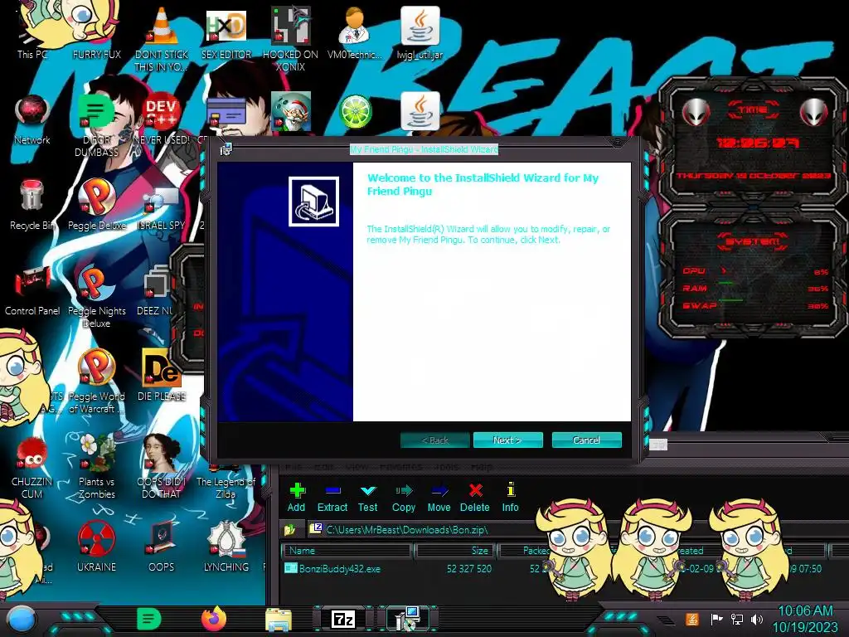Image resolution: width=849 pixels, height=637 pixels.
Task: Open the Tools menu in 7-Zip
Action: [446, 466]
